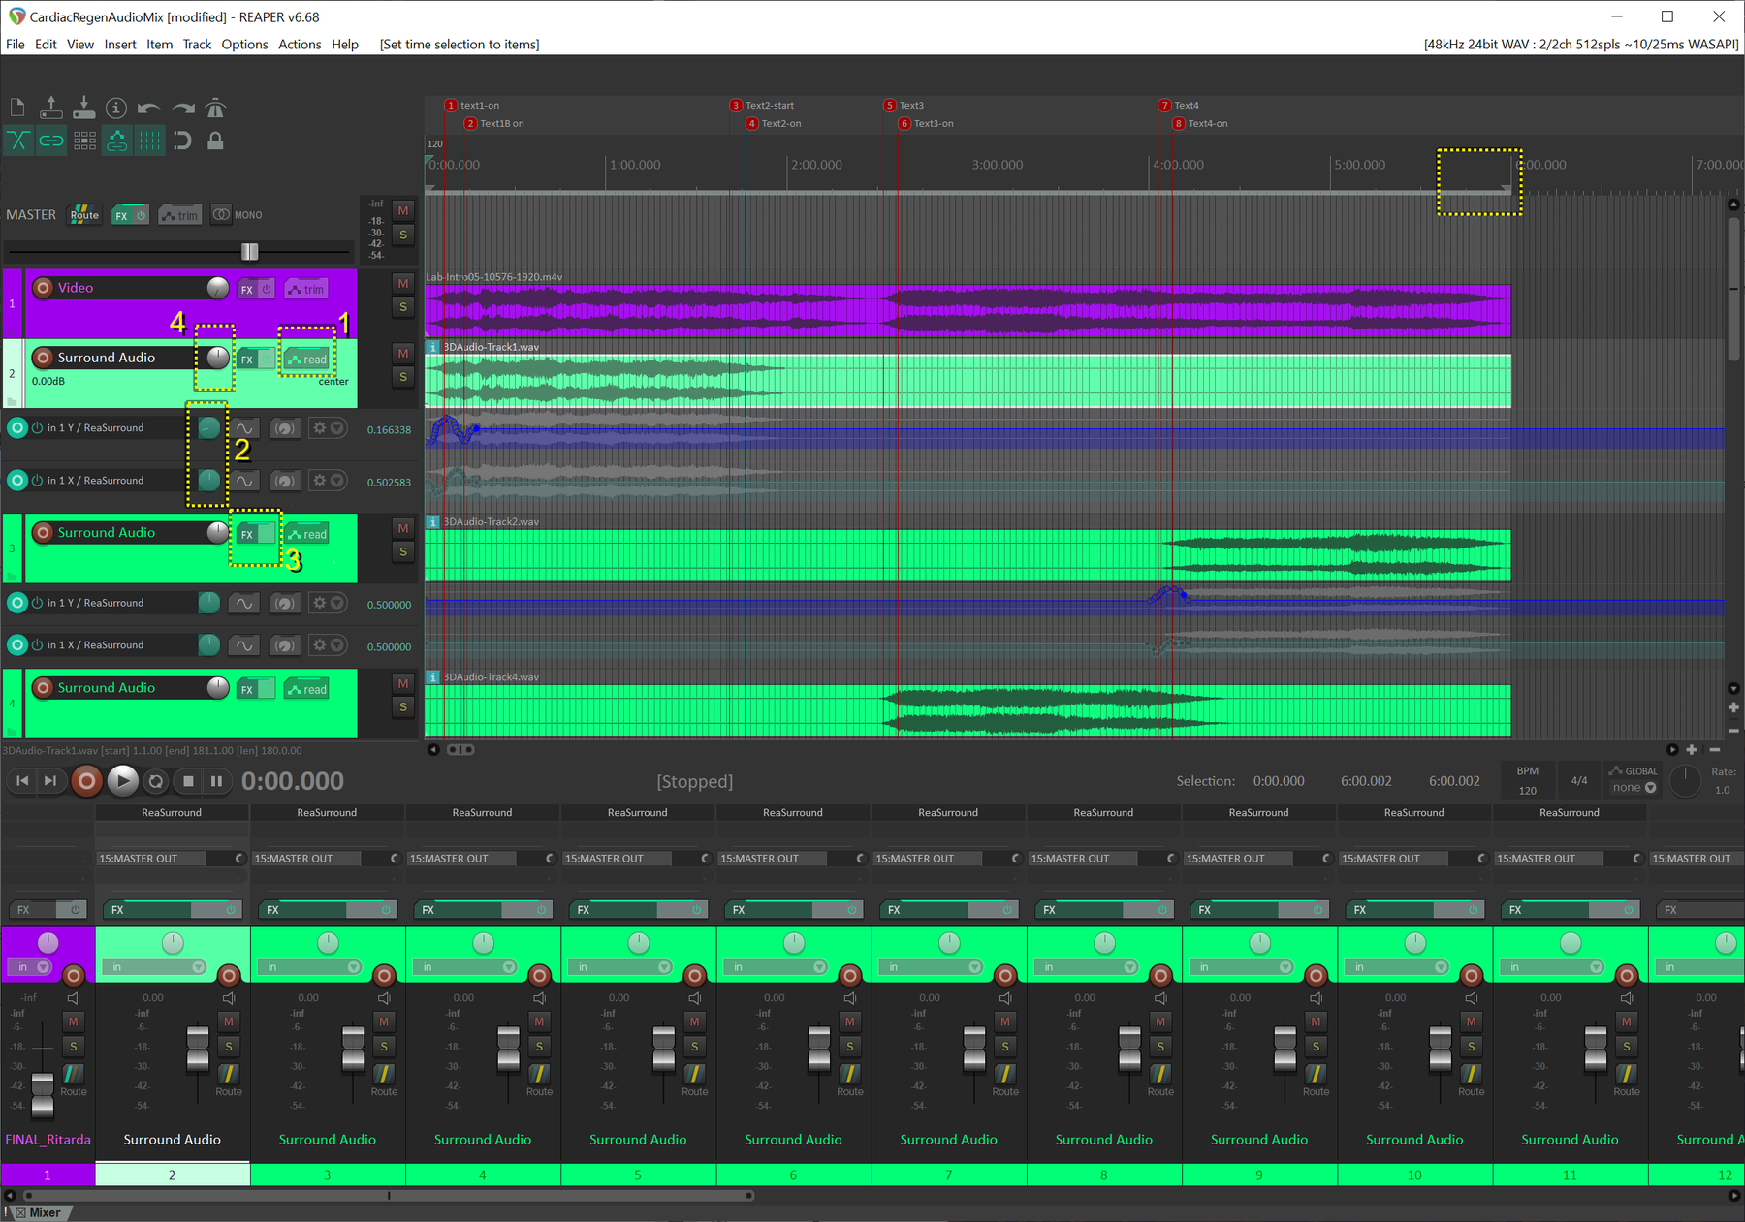Go to project start transport button
This screenshot has width=1745, height=1222.
pyautogui.click(x=22, y=780)
